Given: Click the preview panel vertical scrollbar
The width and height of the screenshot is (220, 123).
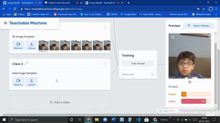Looking at the screenshot, I should tap(216, 74).
